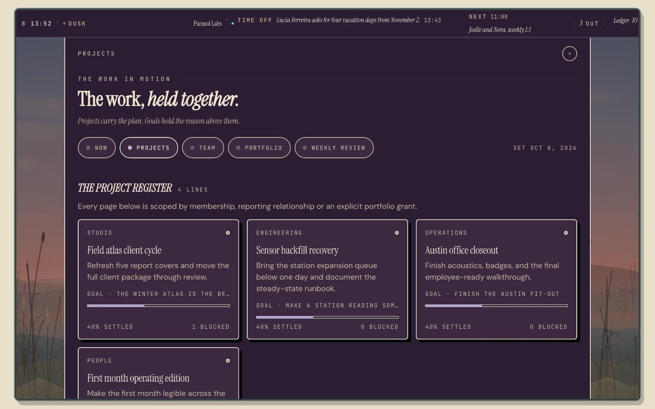Click the goal FINISH THE AUSTIN FIT-OUT

[492, 294]
